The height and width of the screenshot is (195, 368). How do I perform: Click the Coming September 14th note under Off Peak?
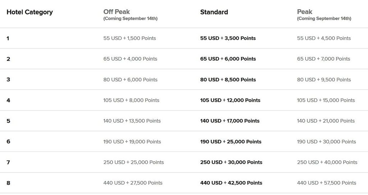(130, 19)
